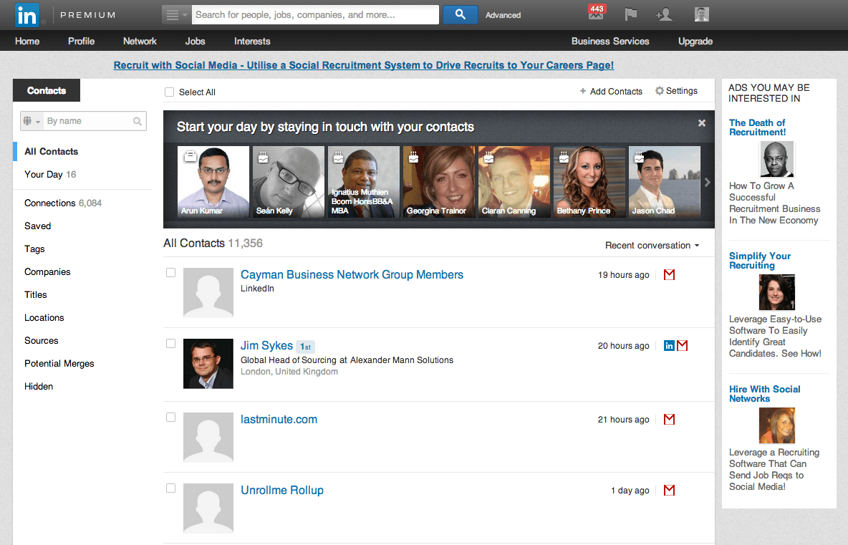The width and height of the screenshot is (848, 545).
Task: Select Hidden in sidebar
Action: (x=39, y=387)
